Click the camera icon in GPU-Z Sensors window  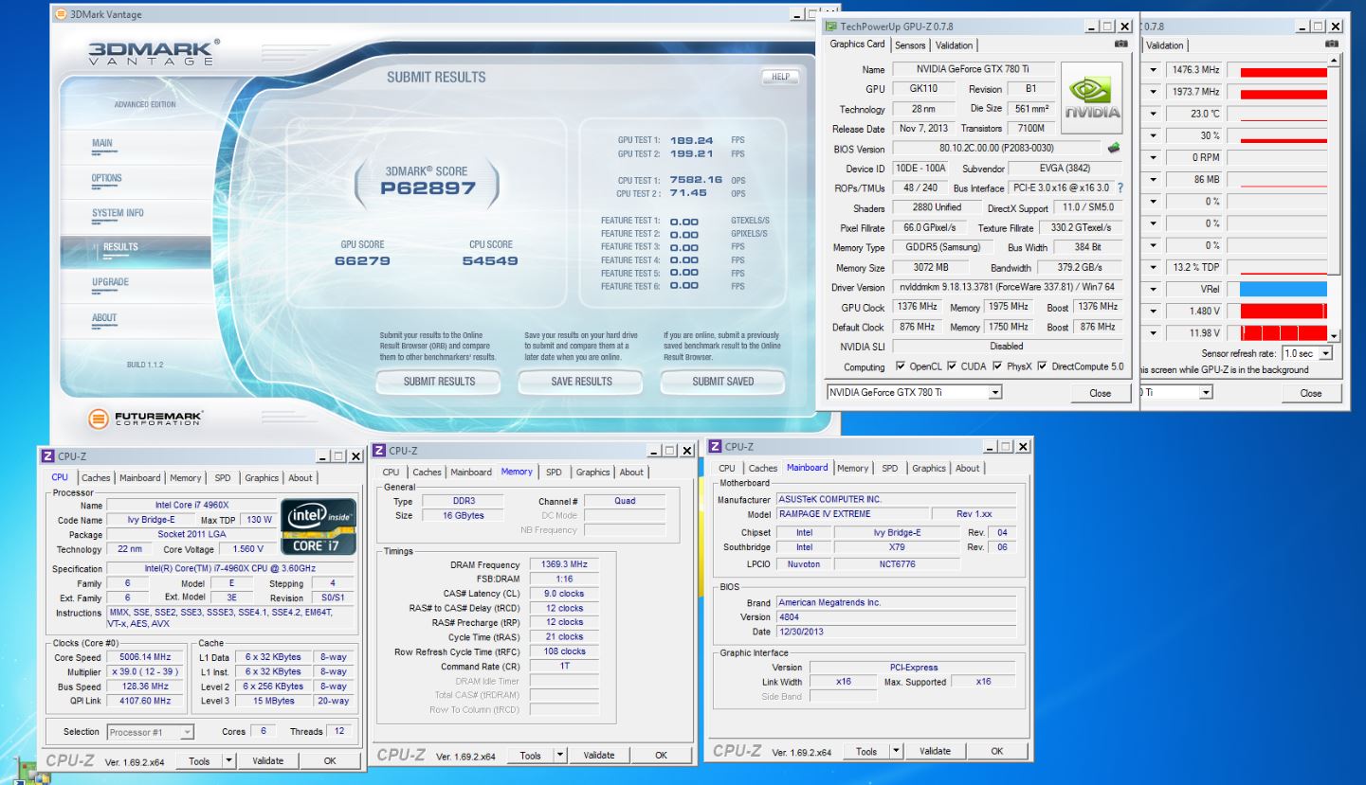click(x=1331, y=45)
